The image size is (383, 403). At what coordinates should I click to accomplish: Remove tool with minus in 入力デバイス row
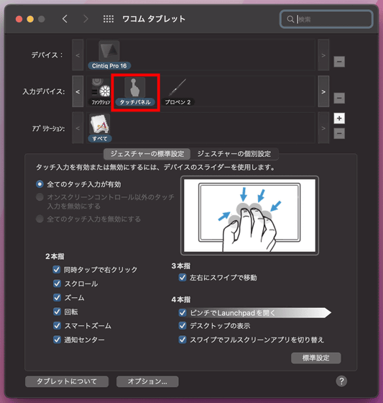[x=339, y=98]
